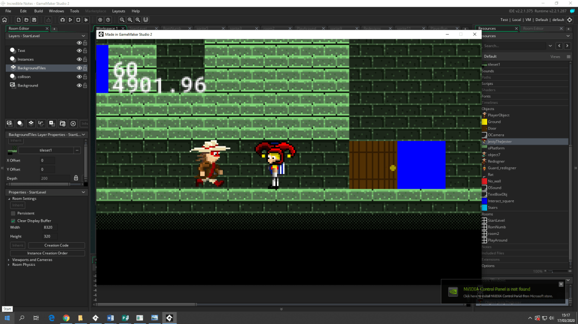Create a new background layer
The height and width of the screenshot is (324, 578).
coord(9,123)
